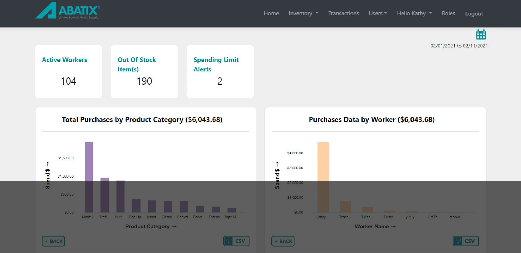Expand the Users dropdown menu
Viewport: 521px width, 253px height.
377,13
